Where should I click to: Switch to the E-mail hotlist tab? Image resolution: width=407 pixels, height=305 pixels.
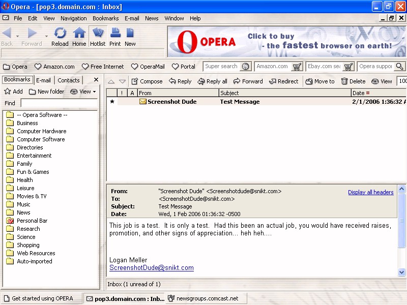(x=43, y=80)
